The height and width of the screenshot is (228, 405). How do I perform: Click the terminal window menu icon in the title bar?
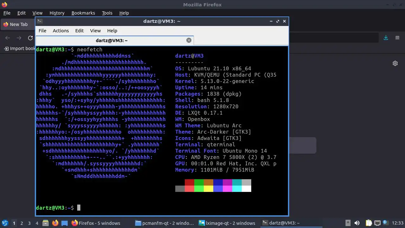coord(40,21)
